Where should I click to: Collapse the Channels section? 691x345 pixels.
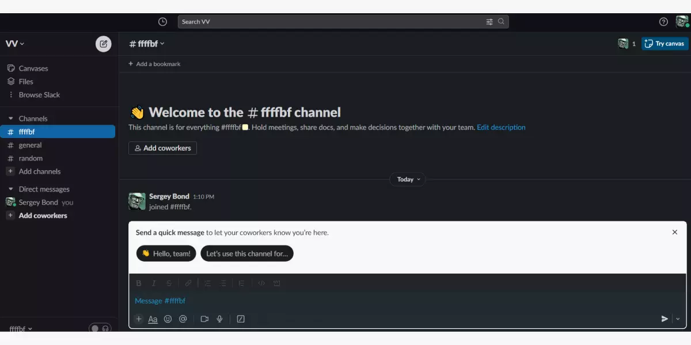[10, 118]
